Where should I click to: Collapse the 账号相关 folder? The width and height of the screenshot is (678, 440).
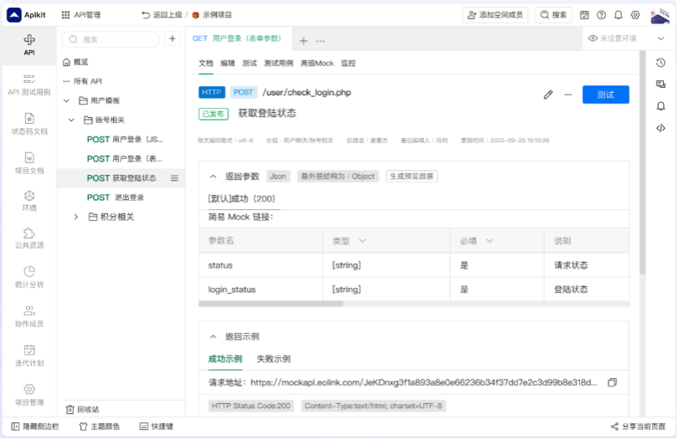(71, 120)
